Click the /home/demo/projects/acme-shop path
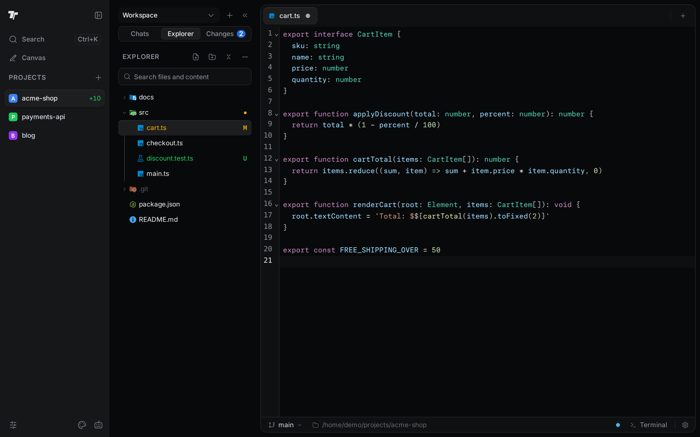The image size is (700, 437). tap(370, 425)
